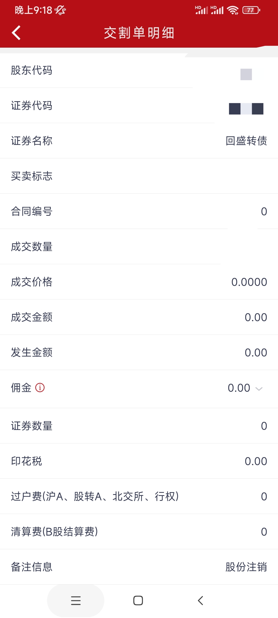Select the 回盛转债 security name value

click(x=246, y=141)
